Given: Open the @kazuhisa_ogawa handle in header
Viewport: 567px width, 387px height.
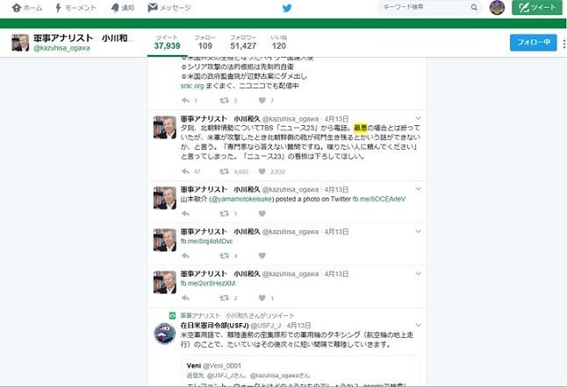Looking at the screenshot, I should [61, 48].
